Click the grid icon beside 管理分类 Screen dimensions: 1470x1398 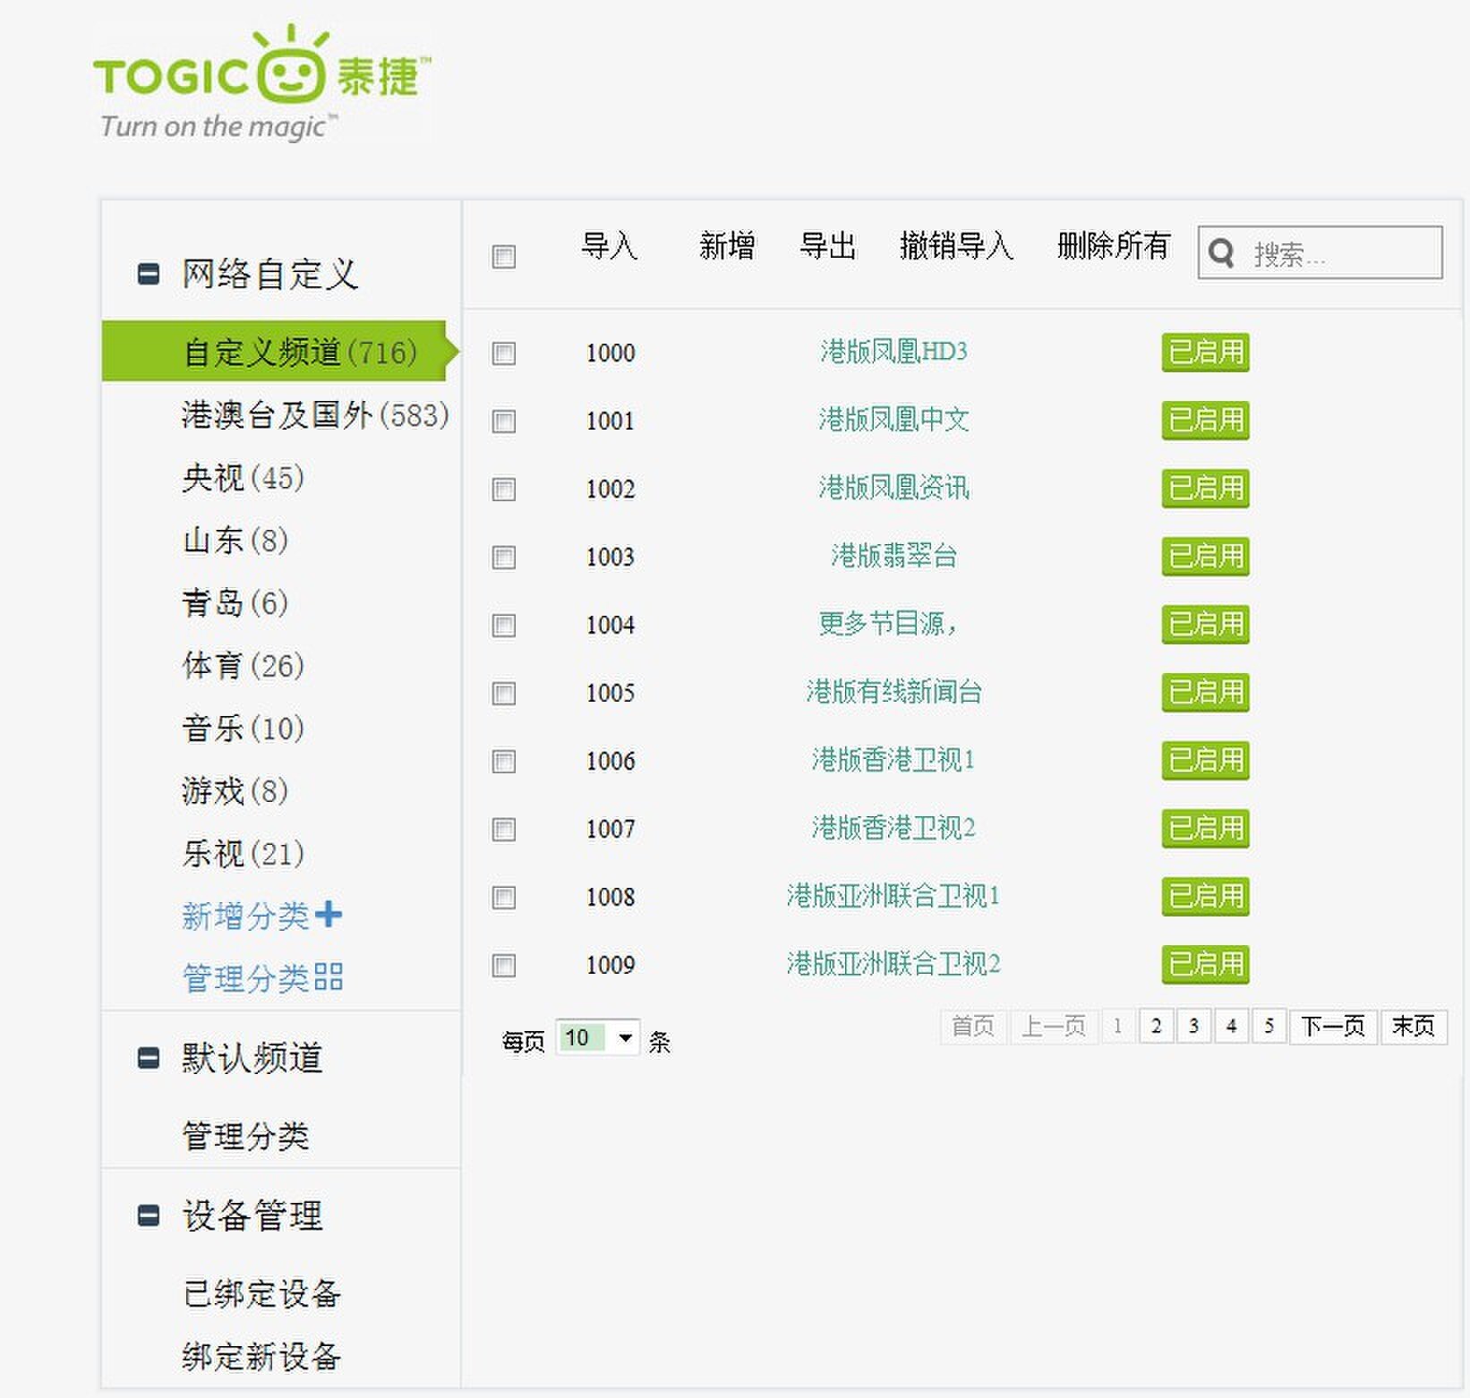[x=329, y=976]
